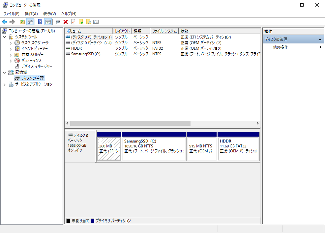
Task: Open the ファイル(F) menu
Action: (x=12, y=13)
